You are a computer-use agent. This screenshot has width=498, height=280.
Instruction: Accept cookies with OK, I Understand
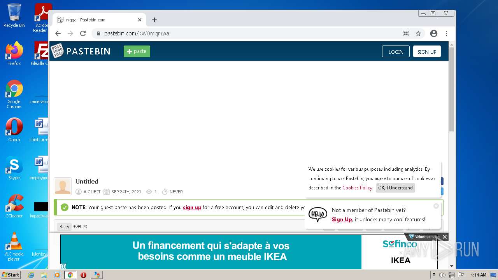(395, 188)
